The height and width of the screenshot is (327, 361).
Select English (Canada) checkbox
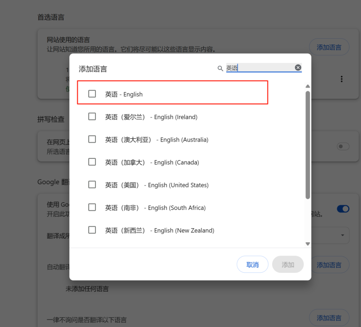tap(92, 162)
